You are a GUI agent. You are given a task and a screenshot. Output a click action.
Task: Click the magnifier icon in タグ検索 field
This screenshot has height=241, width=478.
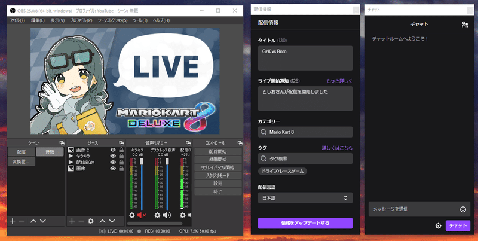pos(263,158)
